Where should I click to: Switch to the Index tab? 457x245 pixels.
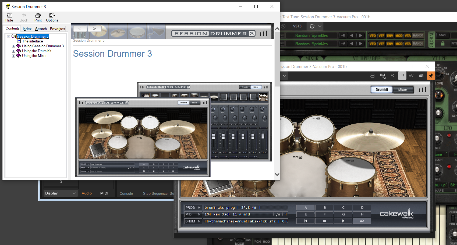(x=27, y=29)
